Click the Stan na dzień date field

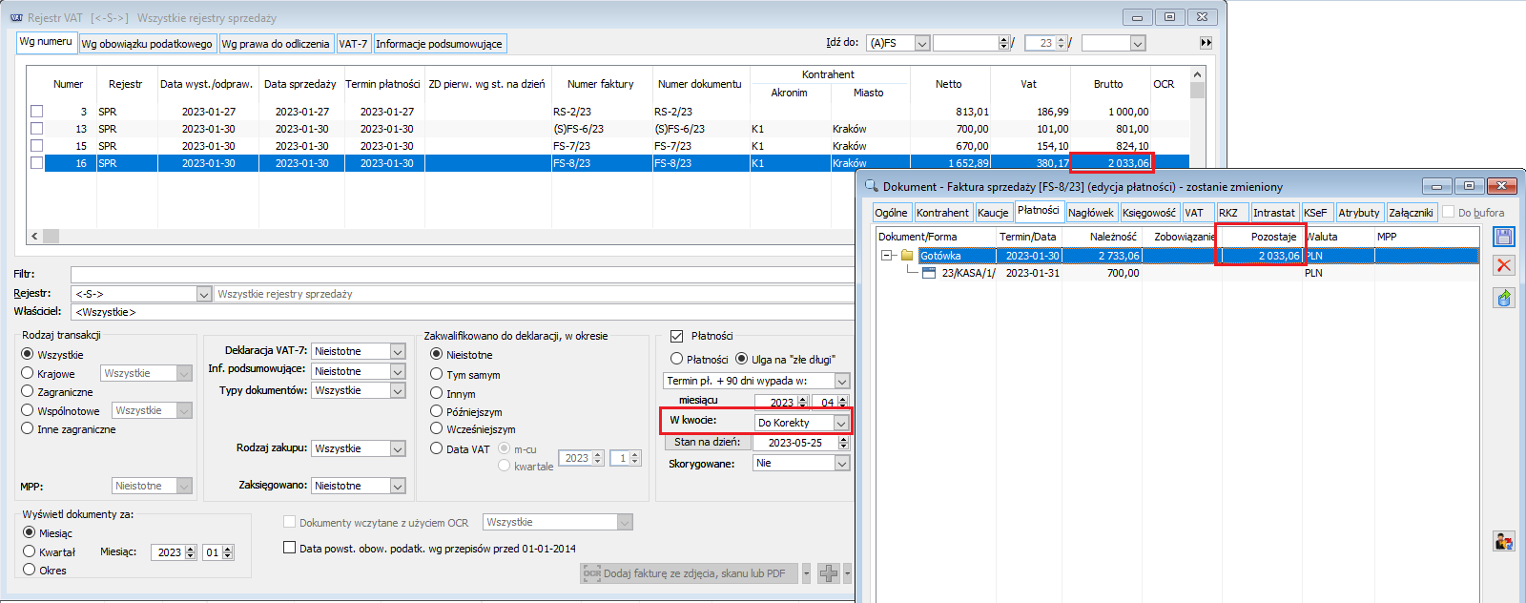[x=795, y=443]
